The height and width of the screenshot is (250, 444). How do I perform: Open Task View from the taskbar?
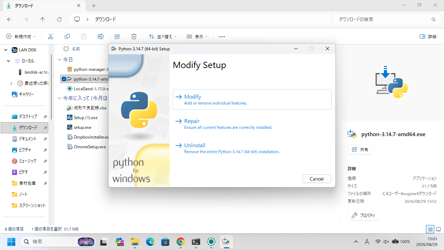coord(103,242)
